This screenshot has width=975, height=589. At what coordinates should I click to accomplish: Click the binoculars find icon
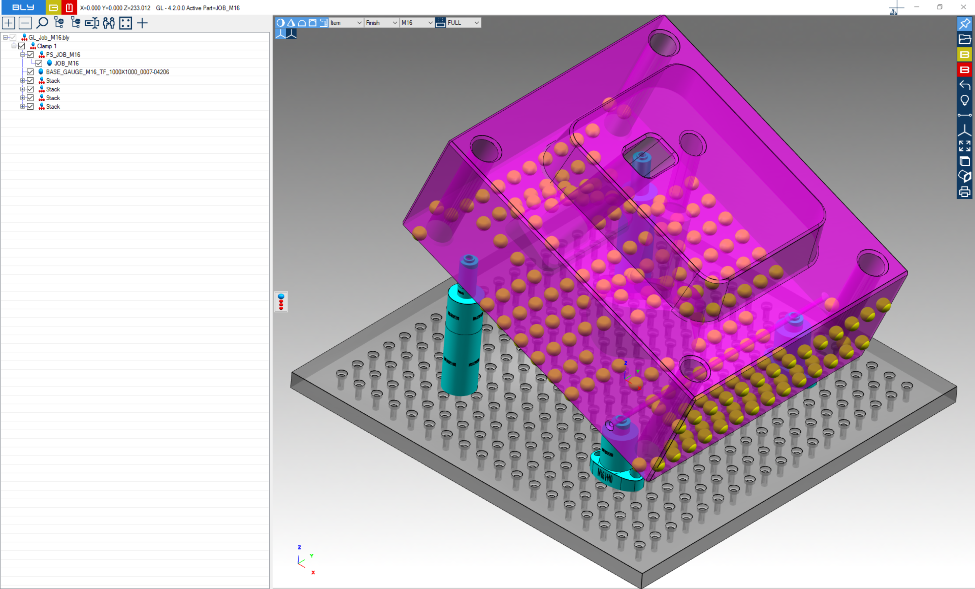pyautogui.click(x=109, y=23)
